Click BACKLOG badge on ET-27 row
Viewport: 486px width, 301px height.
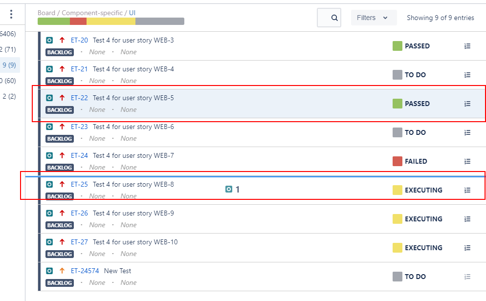(60, 254)
